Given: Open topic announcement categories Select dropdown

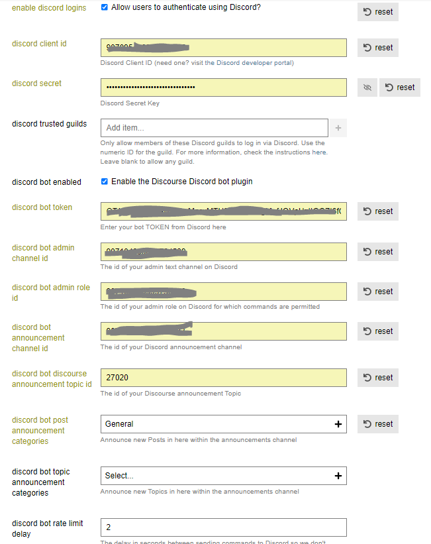Looking at the screenshot, I should [223, 476].
